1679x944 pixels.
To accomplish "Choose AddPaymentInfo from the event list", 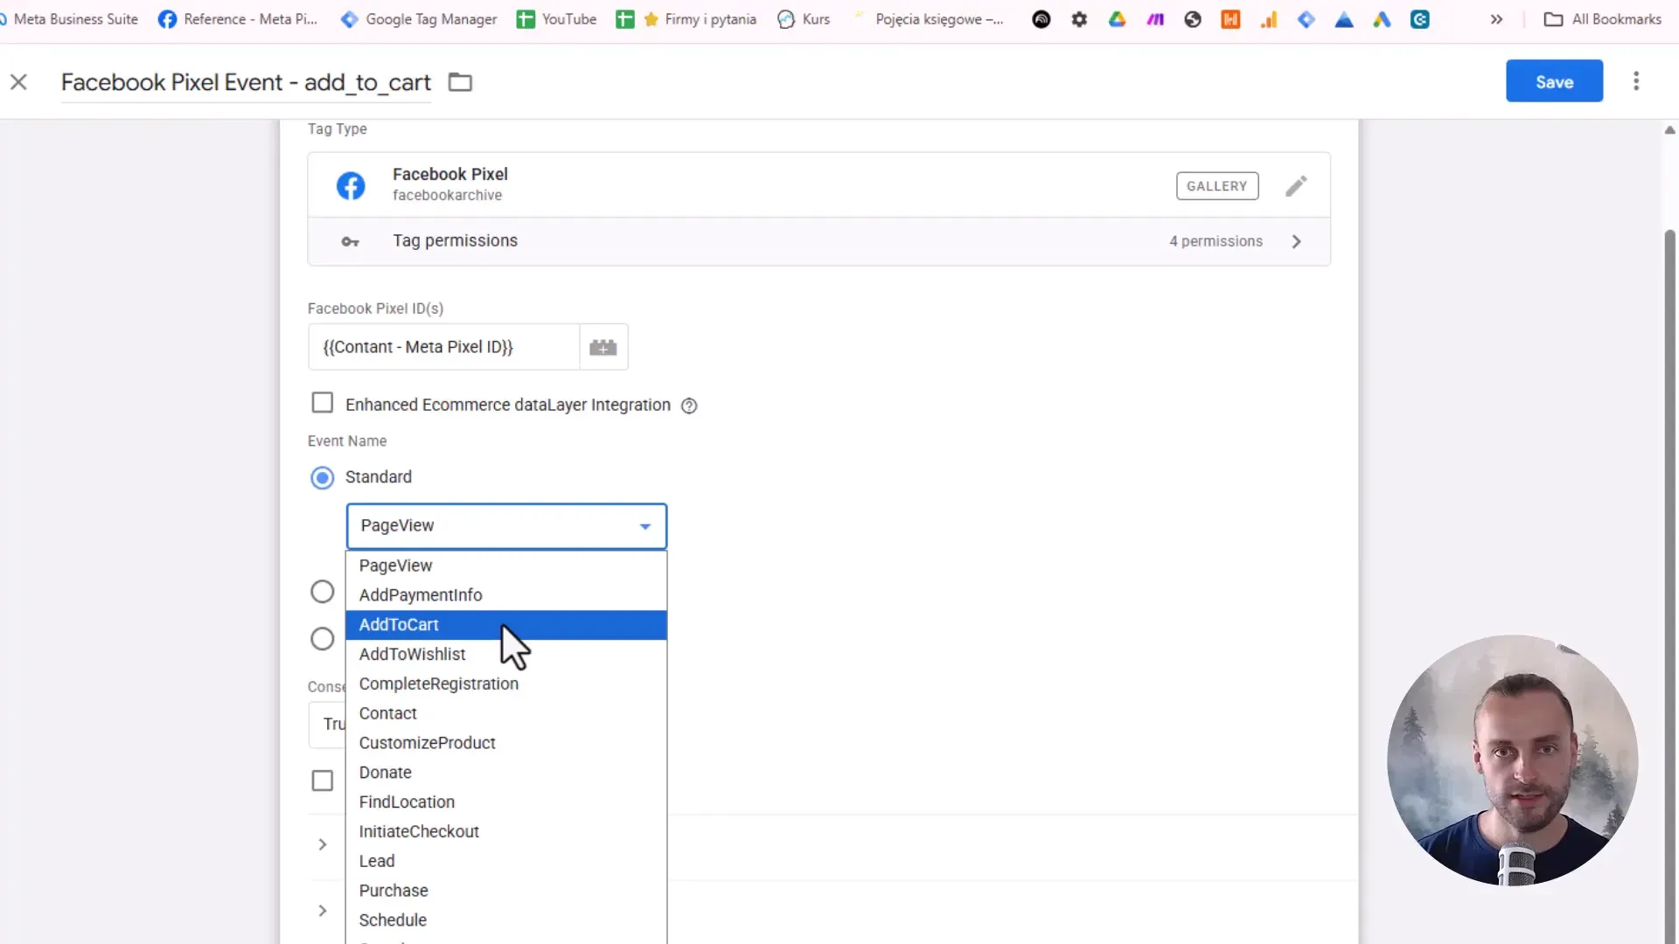I will 506,595.
